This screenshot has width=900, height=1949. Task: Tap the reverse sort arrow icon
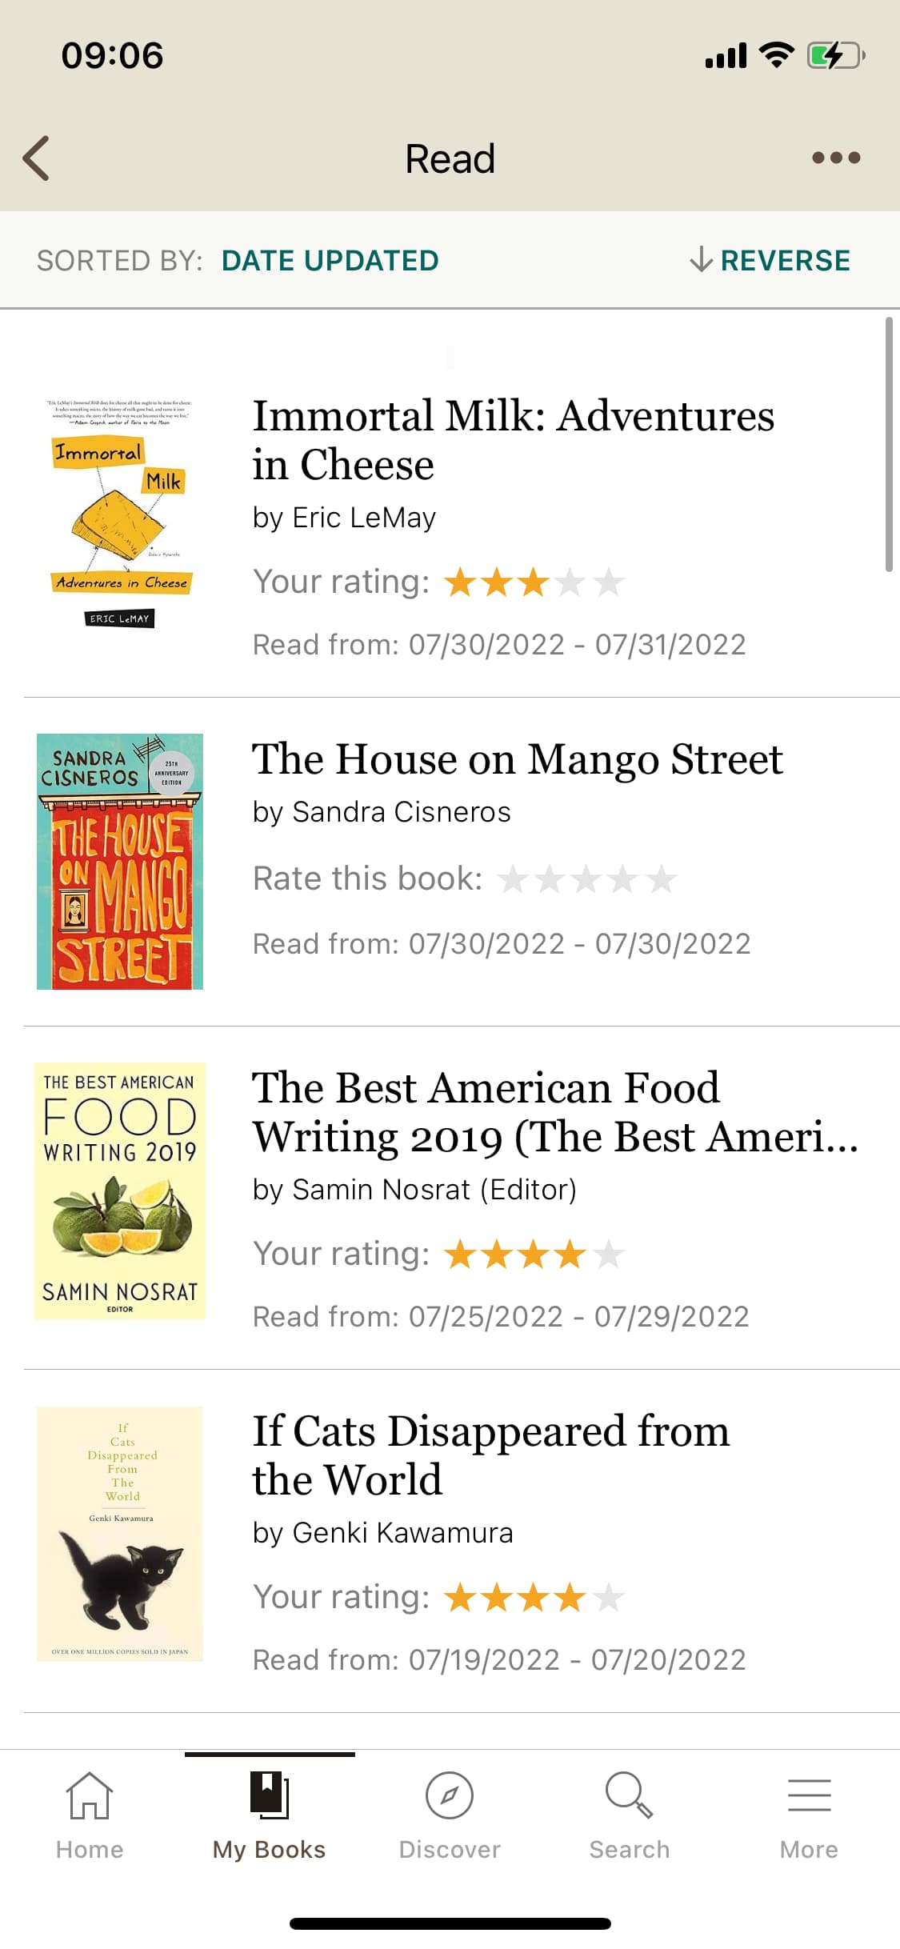701,260
